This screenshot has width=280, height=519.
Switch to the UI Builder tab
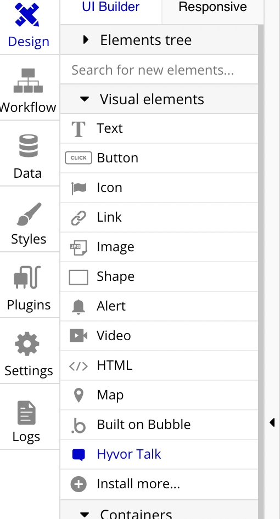click(111, 7)
